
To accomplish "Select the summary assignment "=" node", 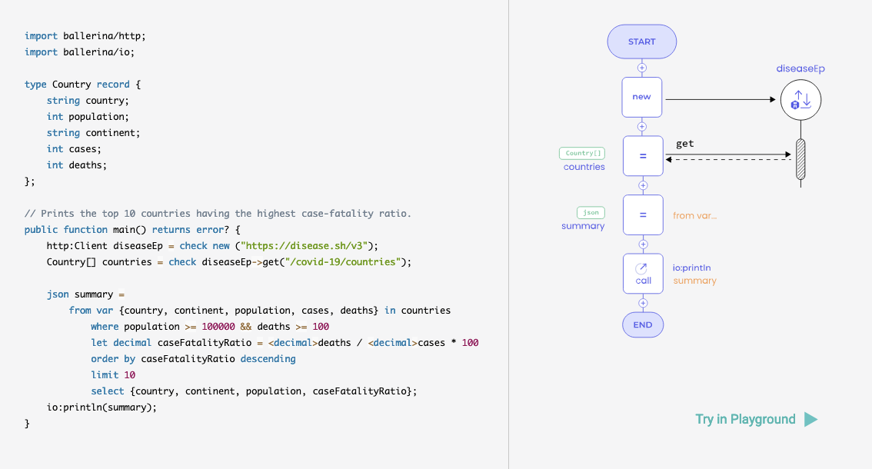I will click(x=642, y=215).
